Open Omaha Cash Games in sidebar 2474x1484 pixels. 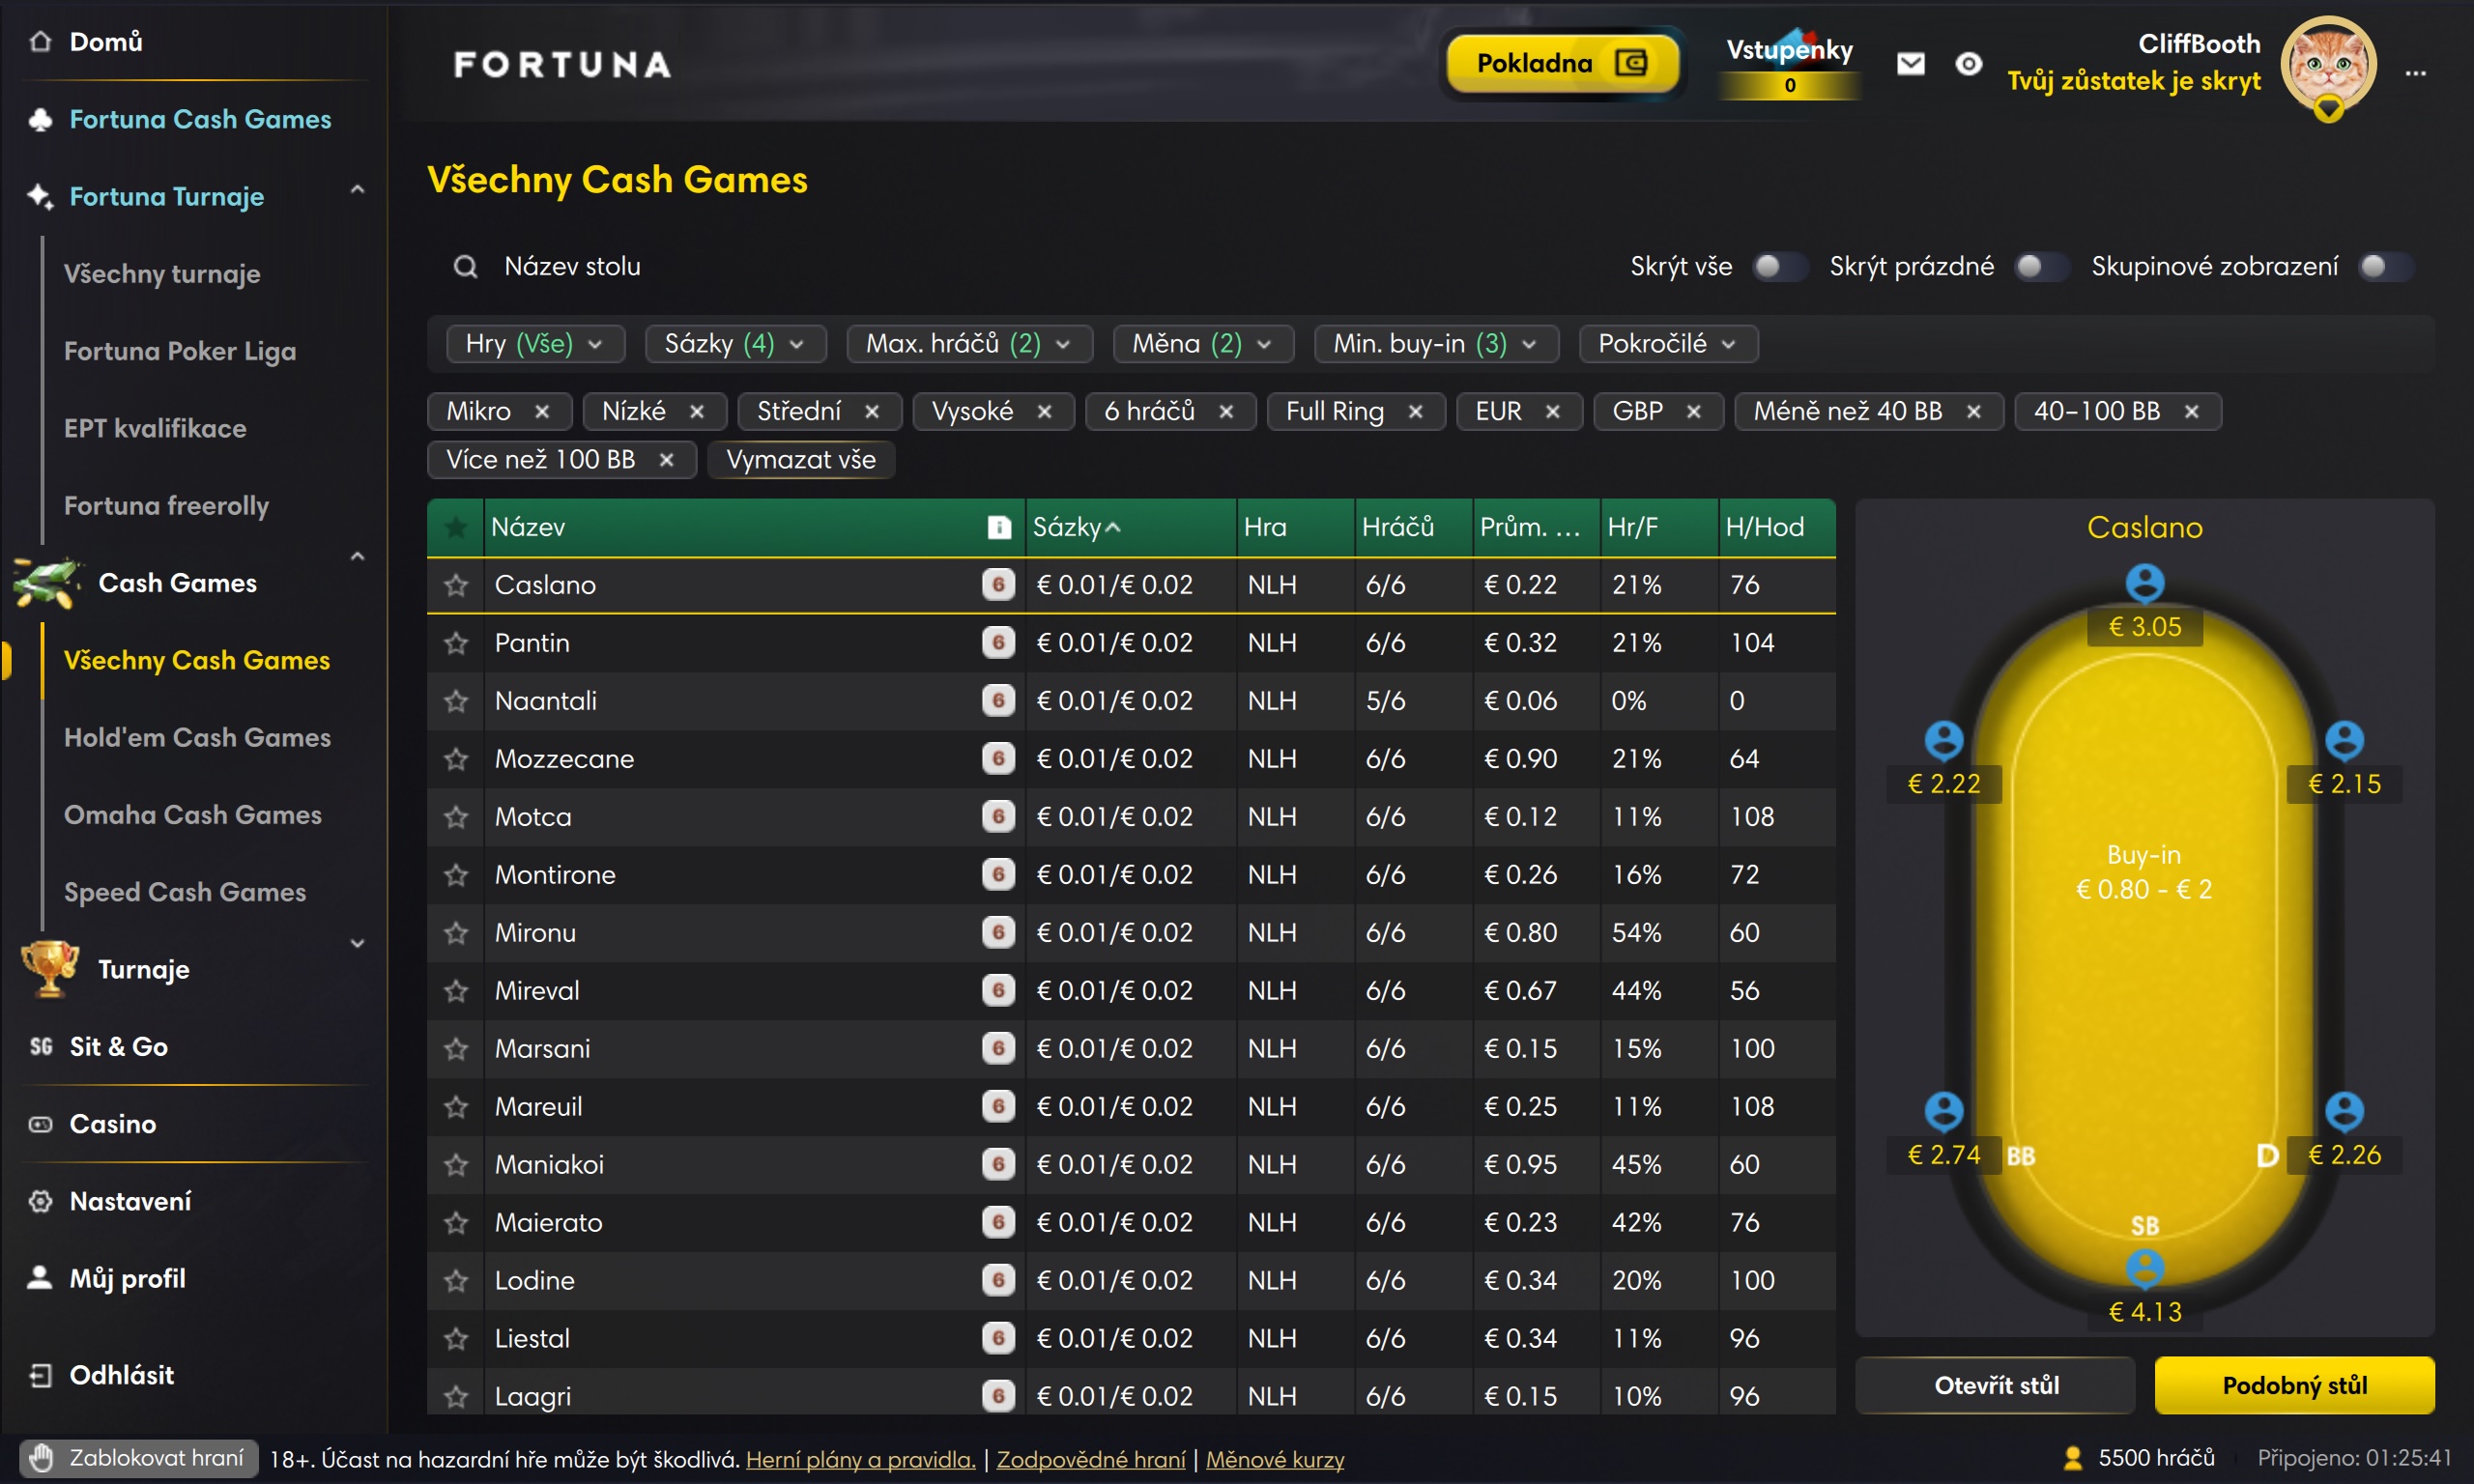pyautogui.click(x=193, y=814)
